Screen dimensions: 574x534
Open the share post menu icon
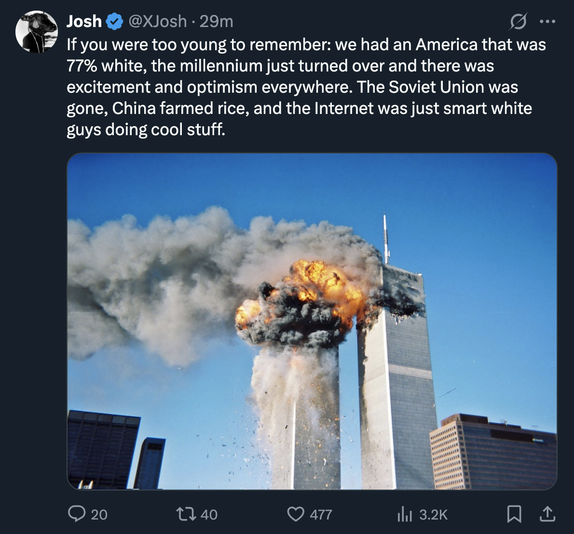(547, 514)
